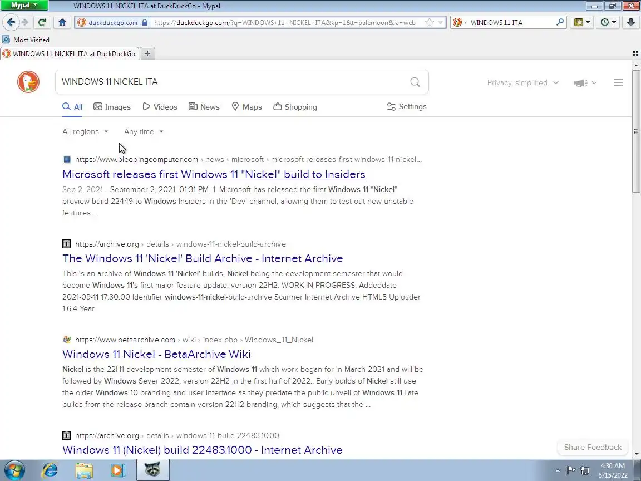The width and height of the screenshot is (641, 481).
Task: Go back with the browser back arrow
Action: coord(11,22)
